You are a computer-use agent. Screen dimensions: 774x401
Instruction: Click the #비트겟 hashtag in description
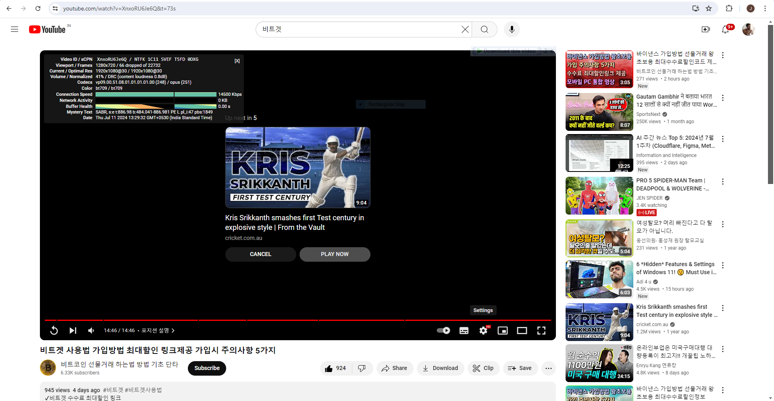(x=113, y=390)
